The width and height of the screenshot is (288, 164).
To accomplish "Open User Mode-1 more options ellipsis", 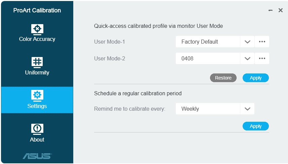I will click(x=262, y=42).
